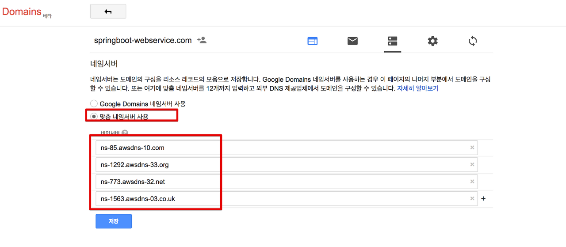Go back using the arrow button
566x247 pixels.
pos(108,11)
